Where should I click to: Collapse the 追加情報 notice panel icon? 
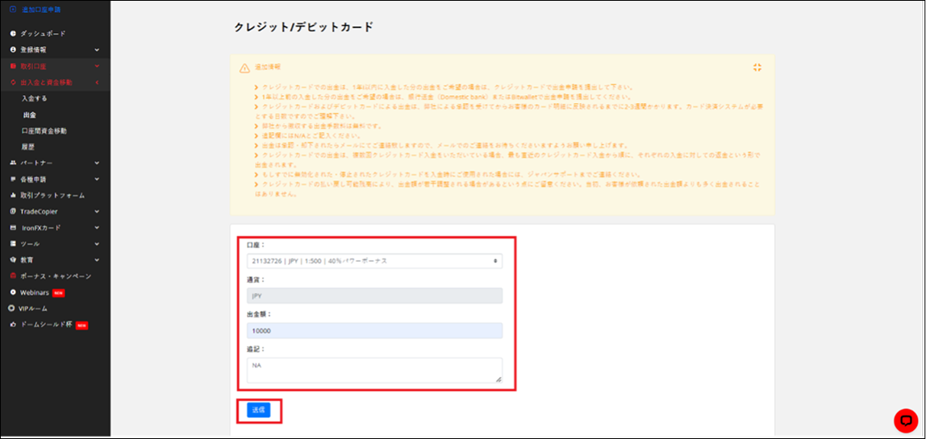[x=757, y=68]
